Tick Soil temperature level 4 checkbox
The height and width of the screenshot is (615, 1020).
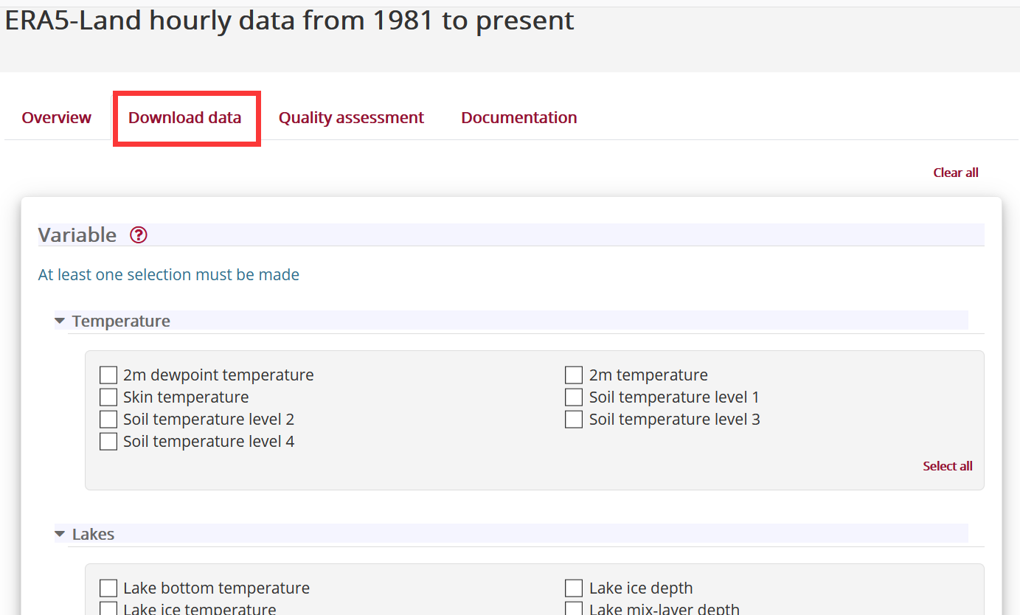[108, 442]
